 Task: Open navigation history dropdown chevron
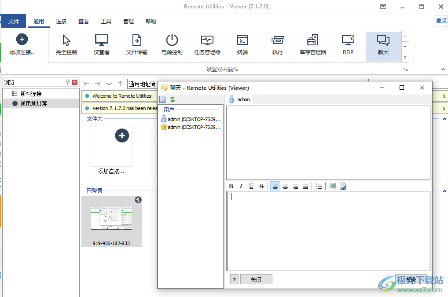[109, 84]
